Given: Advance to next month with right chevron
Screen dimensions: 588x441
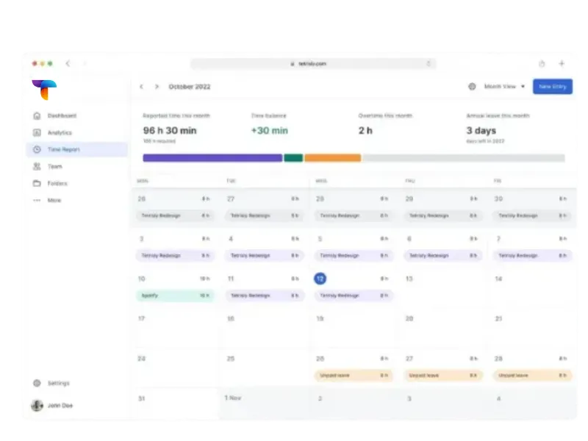Looking at the screenshot, I should coord(157,87).
